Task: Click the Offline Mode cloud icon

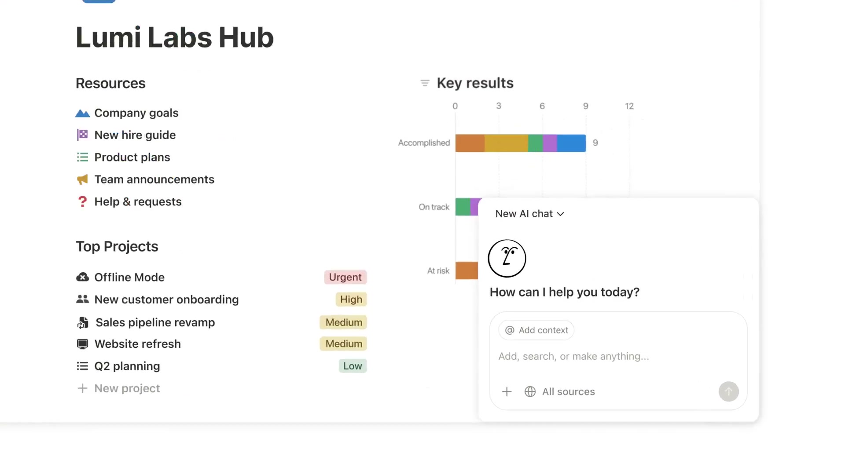Action: 82,277
